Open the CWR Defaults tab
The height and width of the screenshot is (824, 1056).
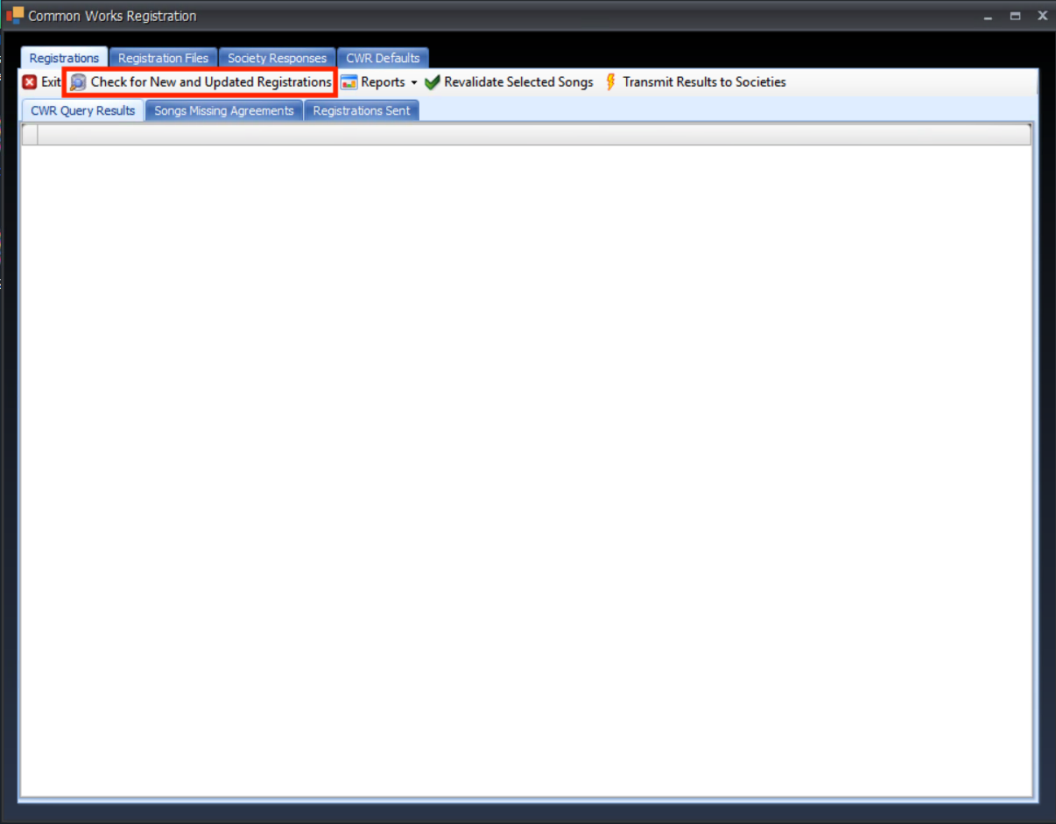(x=383, y=58)
